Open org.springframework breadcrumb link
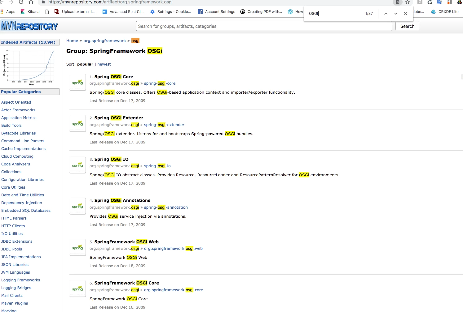 (105, 41)
